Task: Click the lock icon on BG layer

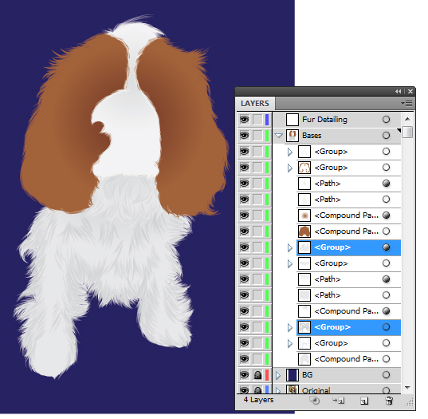Action: pyautogui.click(x=257, y=375)
